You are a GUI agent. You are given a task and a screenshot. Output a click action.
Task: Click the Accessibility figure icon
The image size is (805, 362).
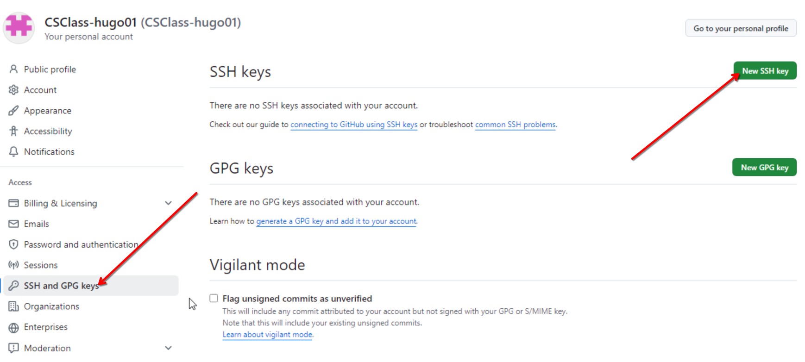(x=14, y=131)
